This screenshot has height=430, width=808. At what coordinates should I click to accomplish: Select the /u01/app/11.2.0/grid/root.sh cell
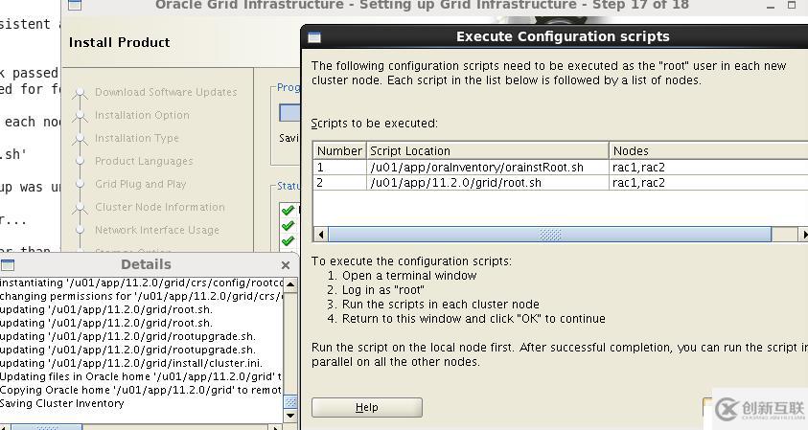click(x=488, y=183)
